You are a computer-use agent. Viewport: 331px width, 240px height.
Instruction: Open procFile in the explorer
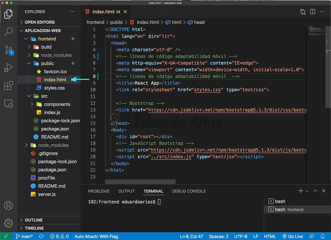click(49, 178)
